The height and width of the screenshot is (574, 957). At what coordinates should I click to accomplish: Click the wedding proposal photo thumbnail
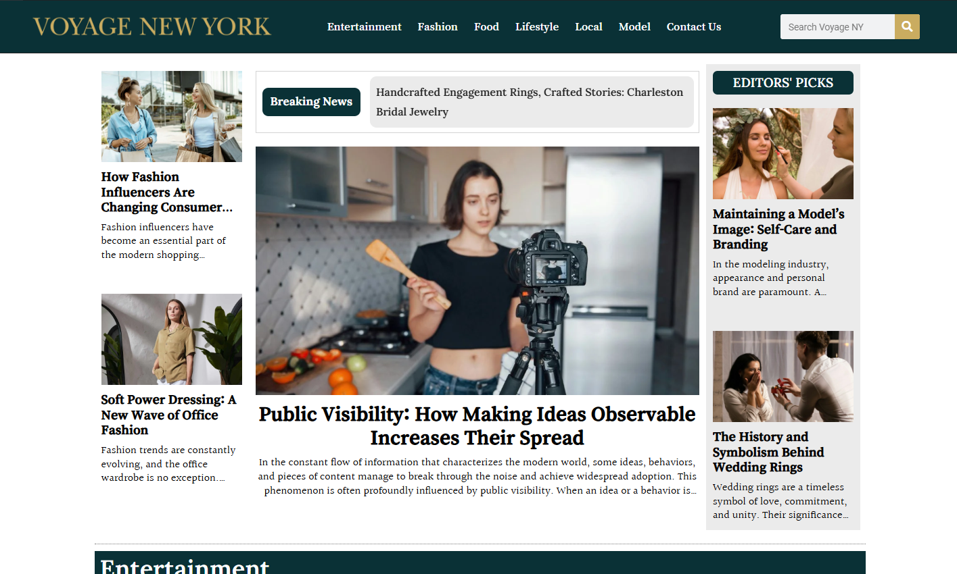pyautogui.click(x=783, y=376)
